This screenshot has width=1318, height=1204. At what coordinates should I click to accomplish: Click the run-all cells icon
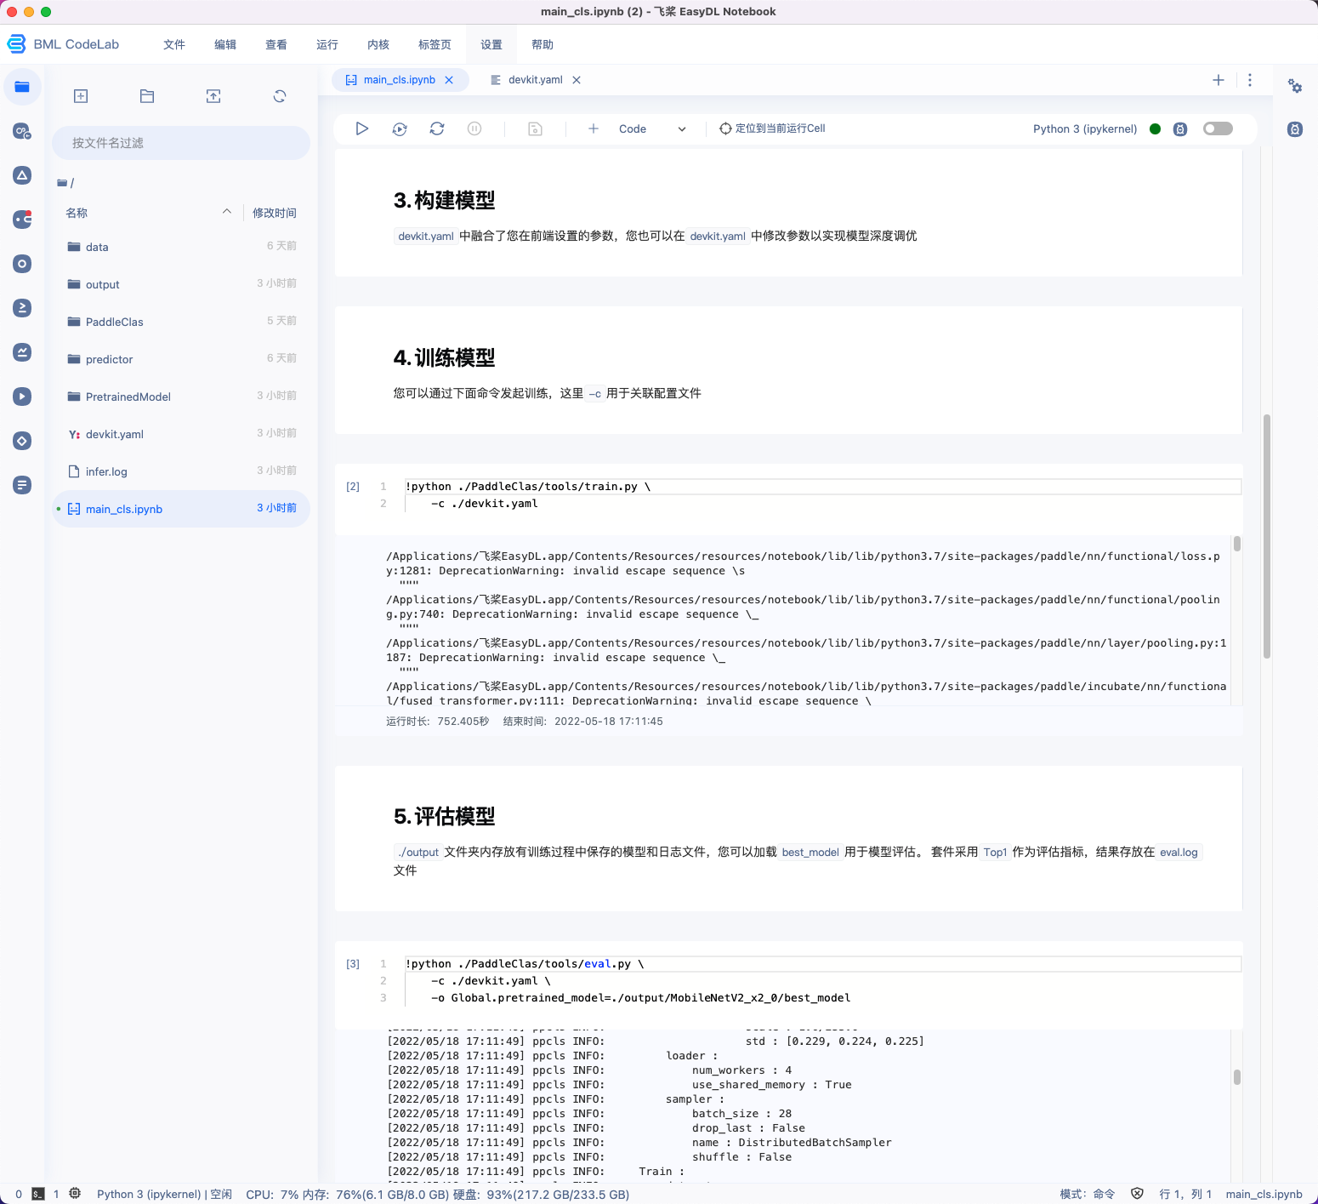[x=400, y=128]
